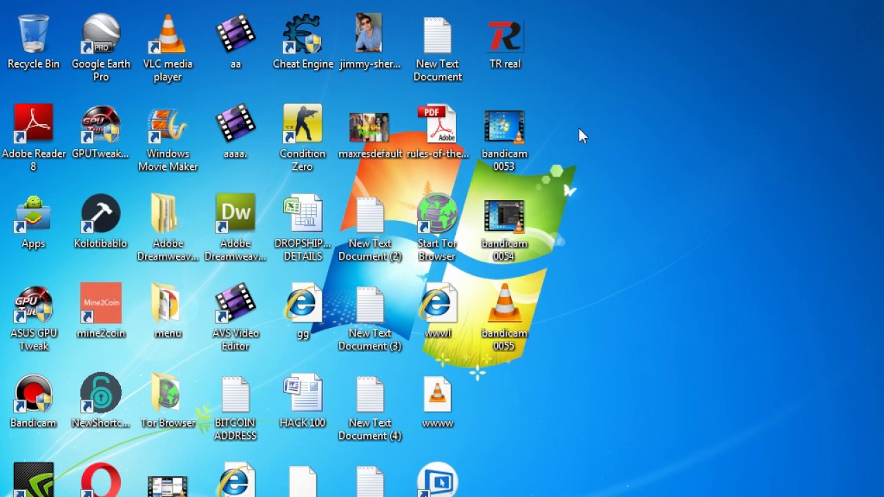Image resolution: width=884 pixels, height=497 pixels.
Task: Open the HACK 100 document
Action: [x=302, y=393]
